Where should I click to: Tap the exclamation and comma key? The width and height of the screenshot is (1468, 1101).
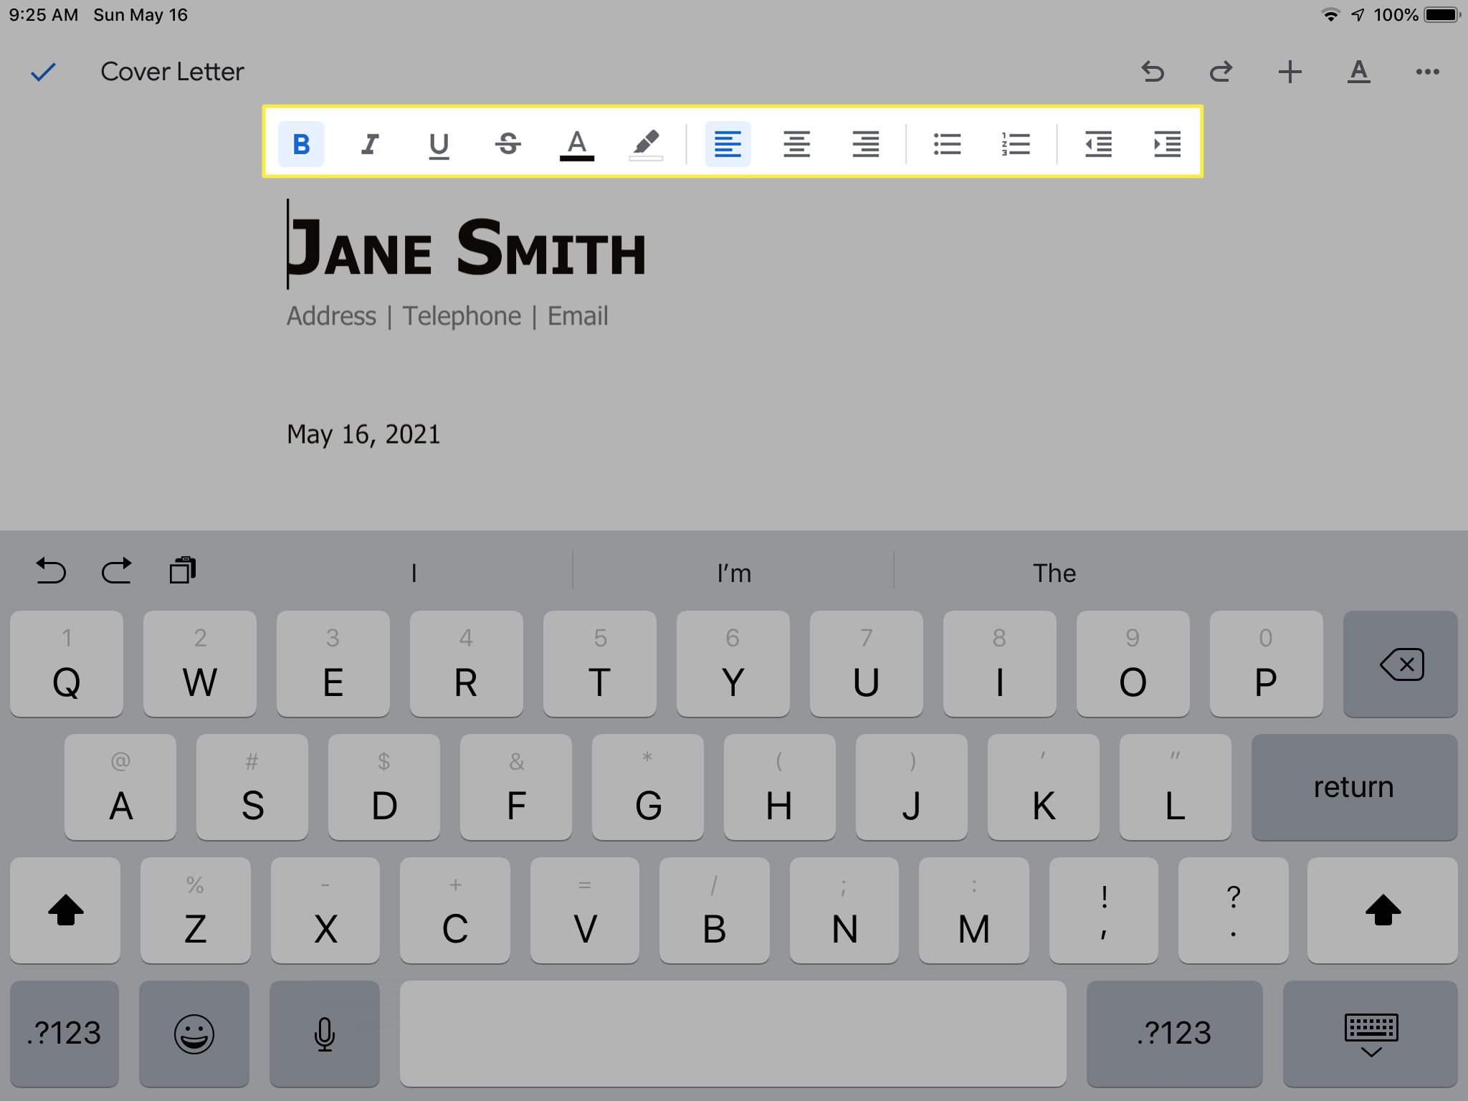1104,910
